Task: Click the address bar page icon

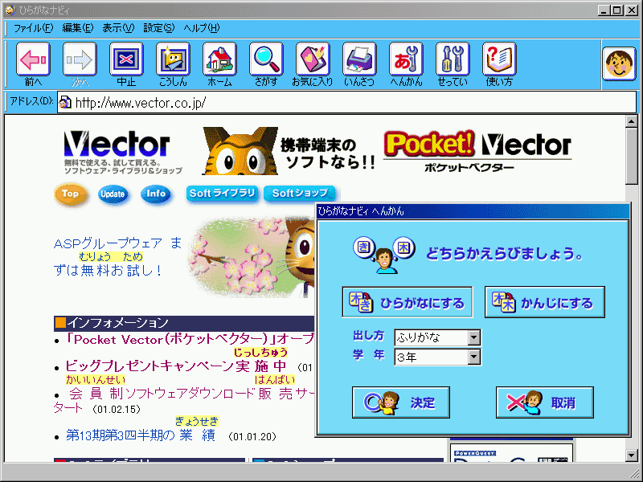Action: tap(65, 102)
